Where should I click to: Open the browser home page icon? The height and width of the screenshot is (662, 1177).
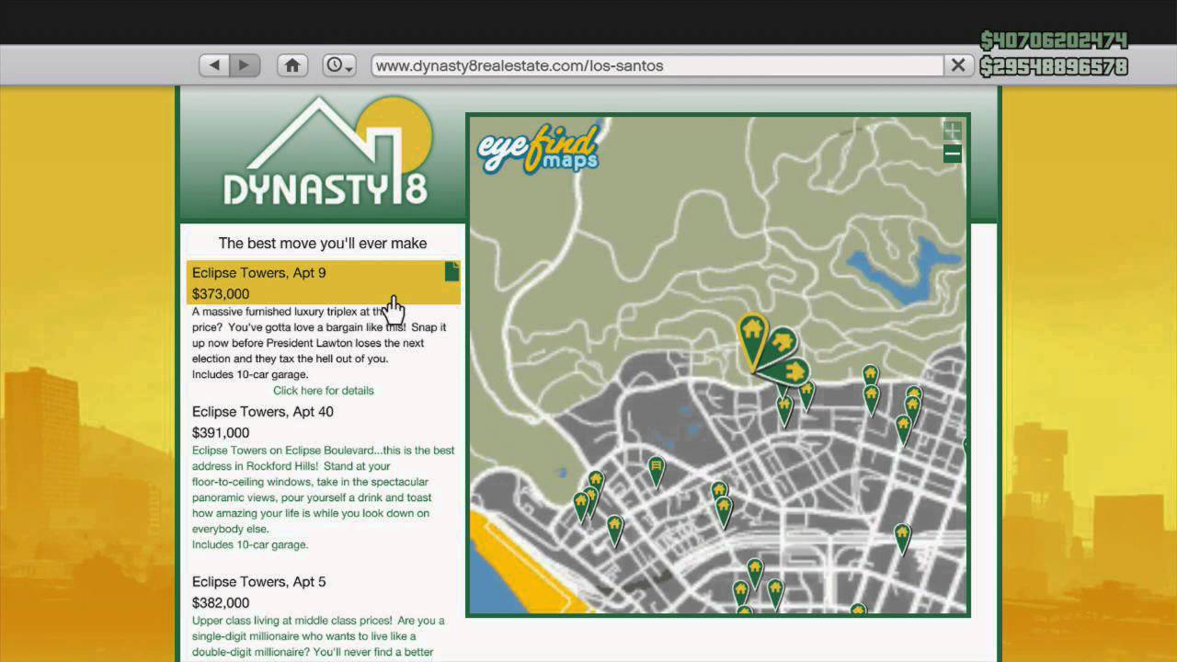292,65
